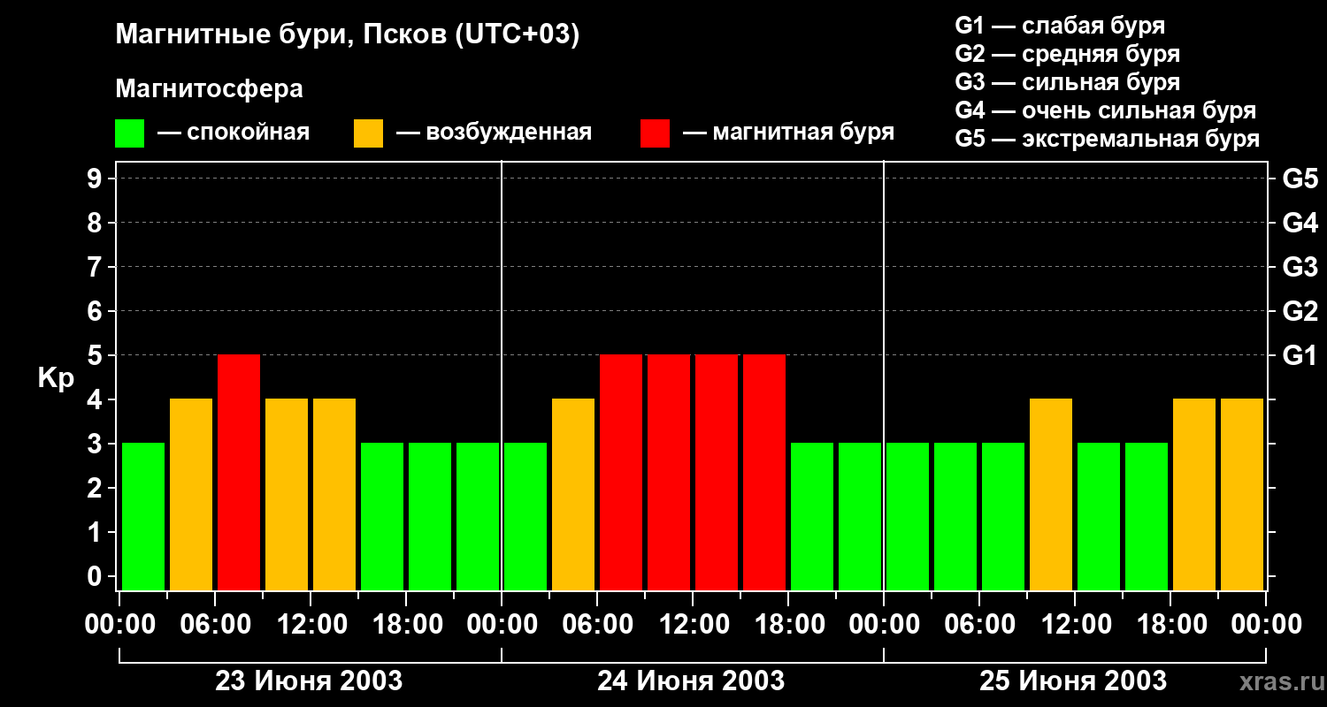Click the 12:00 time label for 24 Июня

point(693,625)
